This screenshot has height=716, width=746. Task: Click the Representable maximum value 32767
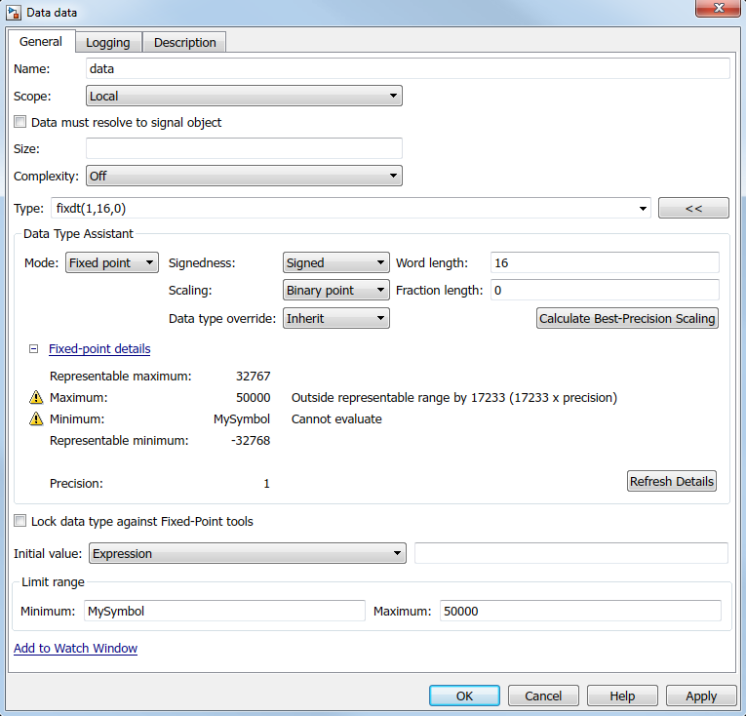[254, 377]
